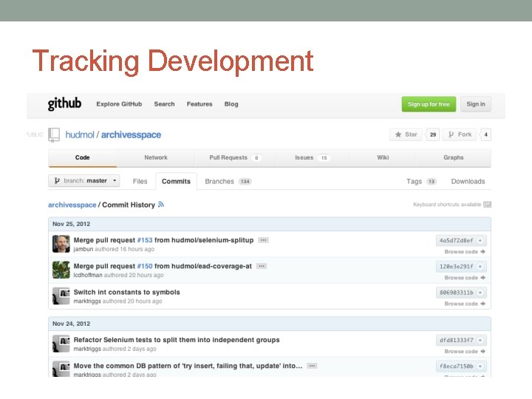The width and height of the screenshot is (532, 399).
Task: Click author name jambun
Action: click(83, 249)
